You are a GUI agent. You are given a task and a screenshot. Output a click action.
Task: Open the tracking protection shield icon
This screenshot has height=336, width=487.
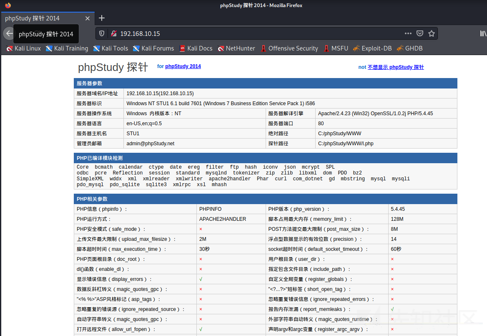[x=102, y=33]
